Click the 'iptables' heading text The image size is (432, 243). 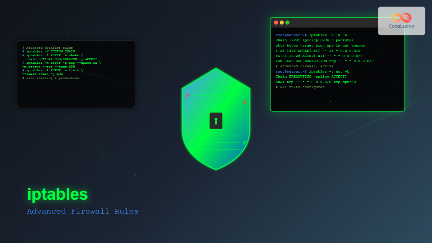[58, 194]
